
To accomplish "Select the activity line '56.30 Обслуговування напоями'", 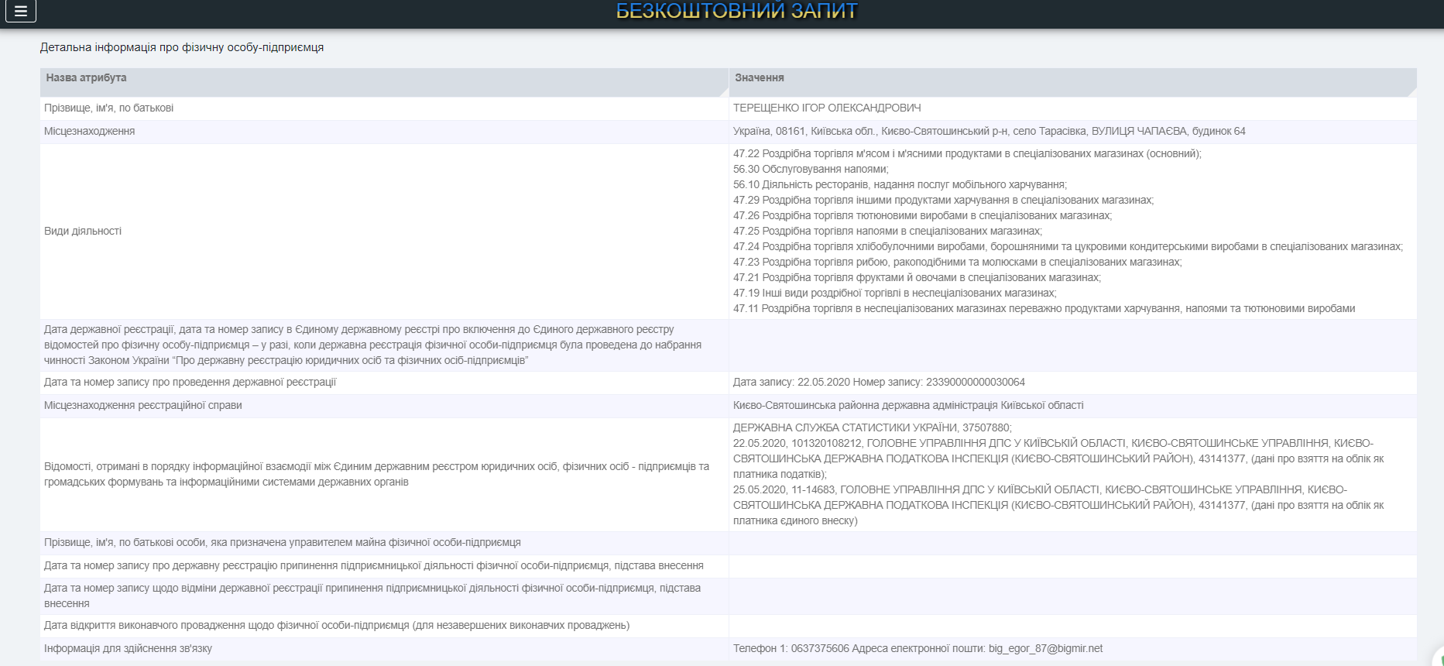I will point(810,170).
